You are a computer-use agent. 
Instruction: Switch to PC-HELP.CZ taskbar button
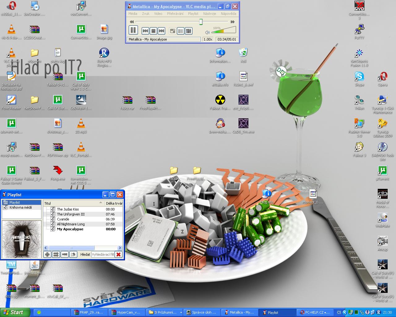[315, 312]
